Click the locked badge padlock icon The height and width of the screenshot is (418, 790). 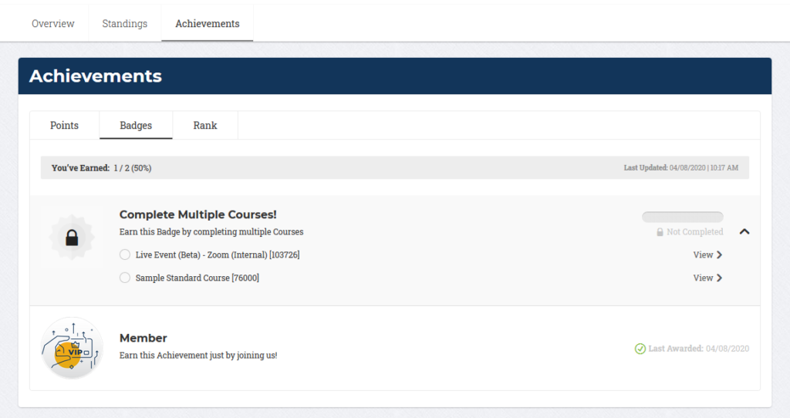(72, 238)
